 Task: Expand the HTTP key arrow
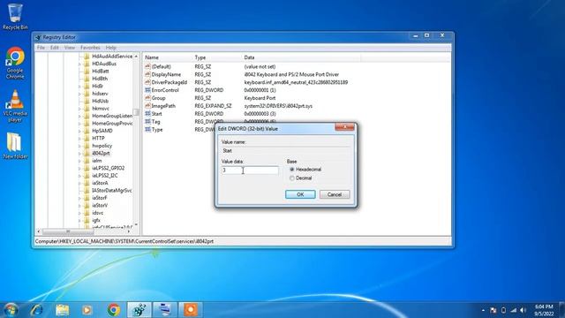coord(79,138)
